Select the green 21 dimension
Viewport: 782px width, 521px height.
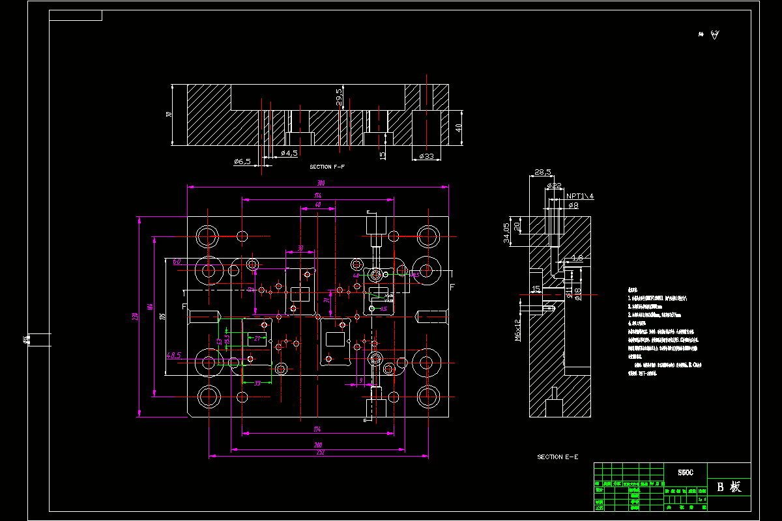[x=257, y=338]
